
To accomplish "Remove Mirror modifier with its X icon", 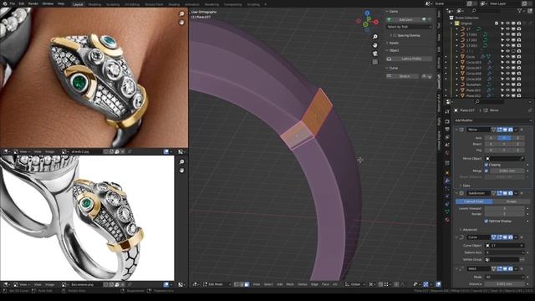I will tap(522, 130).
